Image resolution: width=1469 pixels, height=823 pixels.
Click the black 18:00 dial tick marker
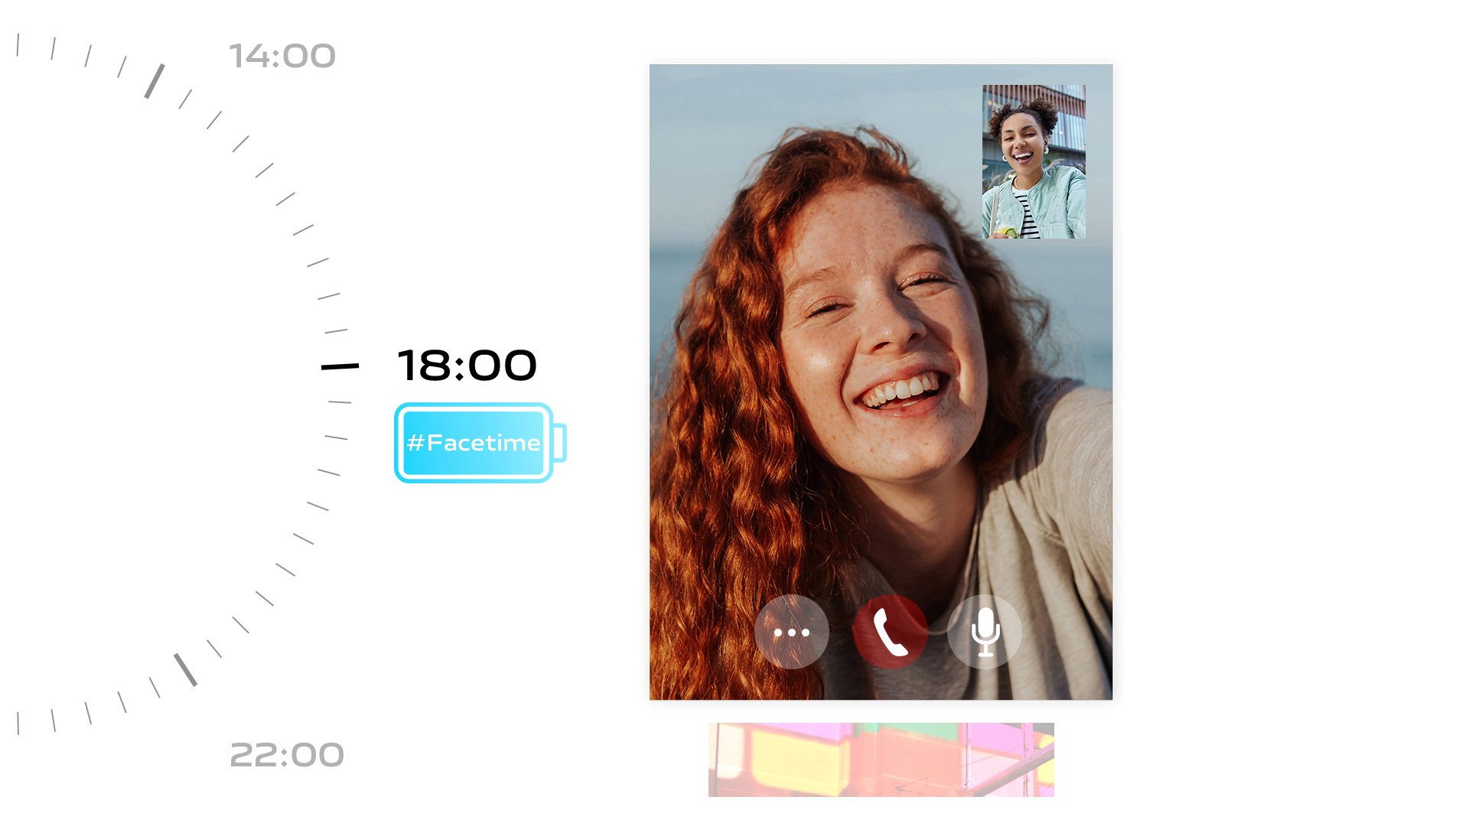[x=340, y=366]
